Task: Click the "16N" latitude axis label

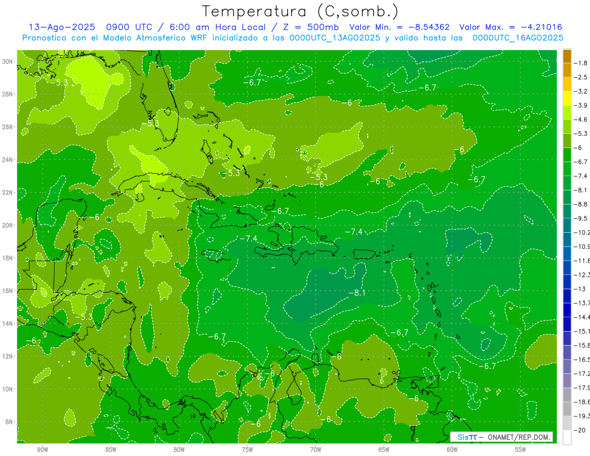Action: (x=8, y=291)
